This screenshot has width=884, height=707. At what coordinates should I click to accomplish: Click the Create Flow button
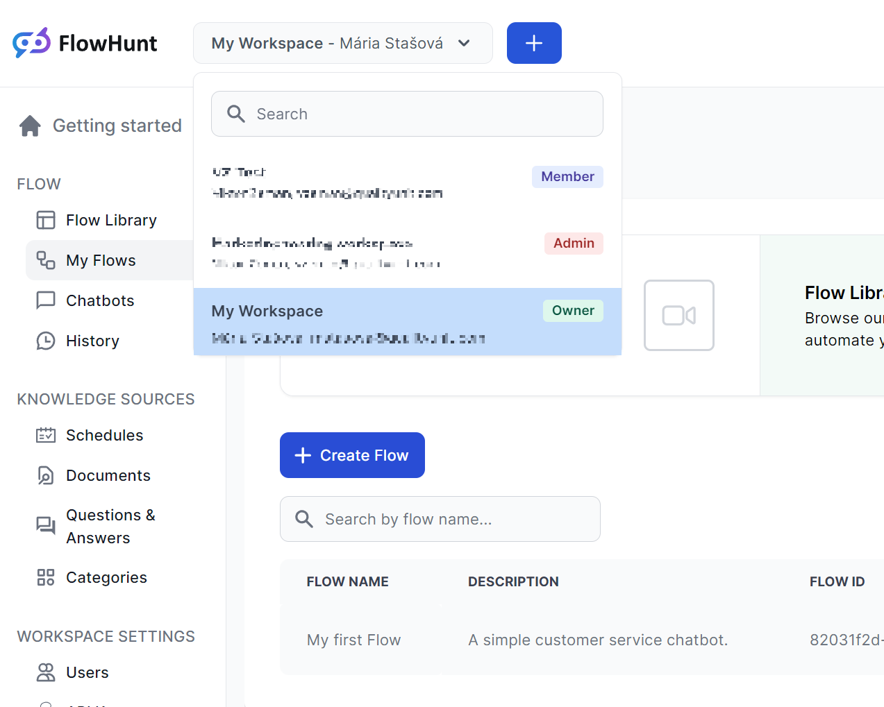(x=352, y=455)
